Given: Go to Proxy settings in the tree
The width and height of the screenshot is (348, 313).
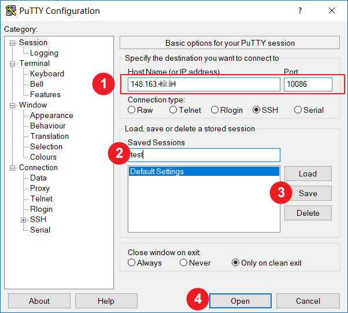Looking at the screenshot, I should point(40,189).
